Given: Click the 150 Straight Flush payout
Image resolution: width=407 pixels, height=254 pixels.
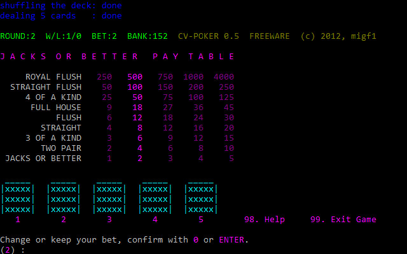Looking at the screenshot, I should [165, 87].
